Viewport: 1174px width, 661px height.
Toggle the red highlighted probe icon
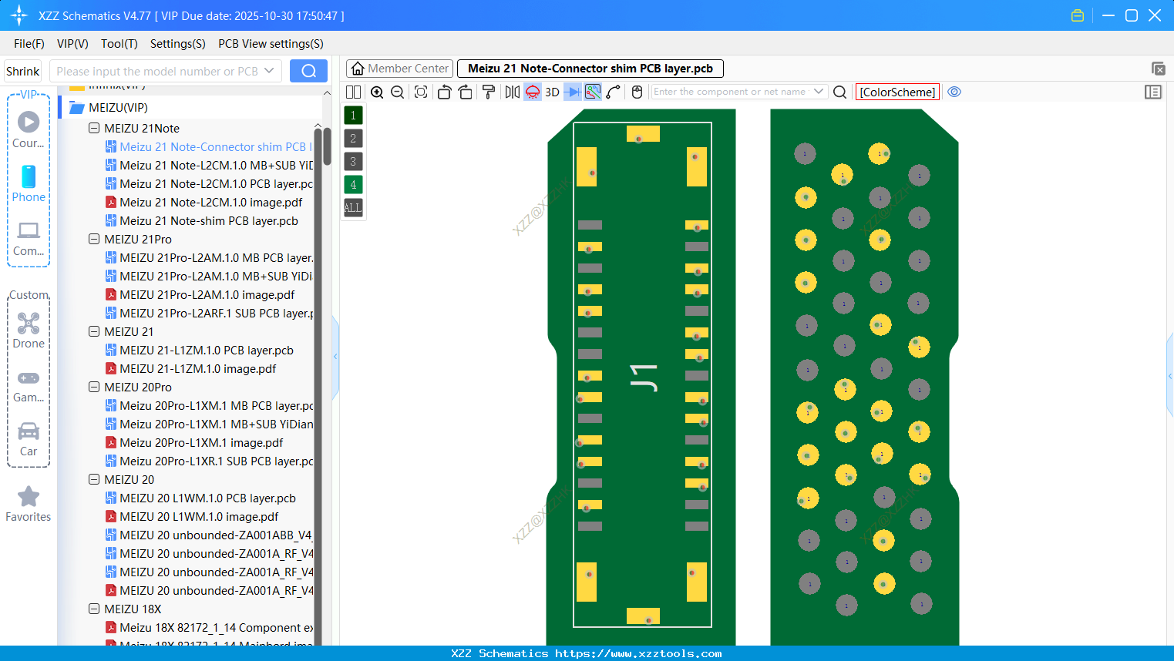pyautogui.click(x=533, y=92)
